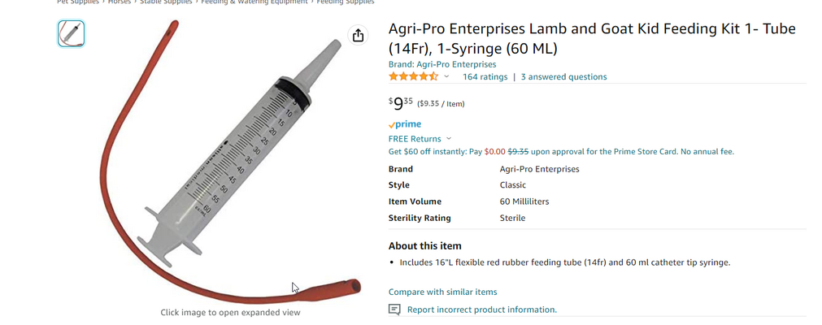Viewport: 822px width, 325px height.
Task: Click the share icon above product image
Action: pyautogui.click(x=358, y=35)
